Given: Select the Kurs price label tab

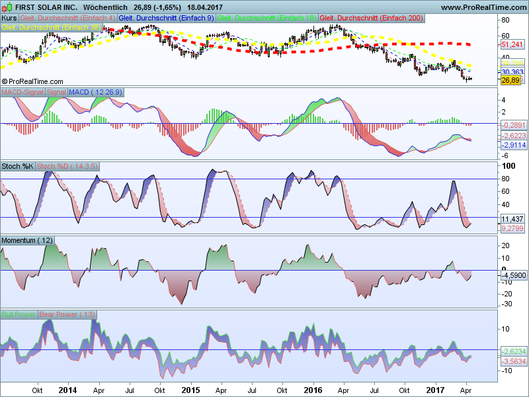Looking at the screenshot, I should pos(9,19).
